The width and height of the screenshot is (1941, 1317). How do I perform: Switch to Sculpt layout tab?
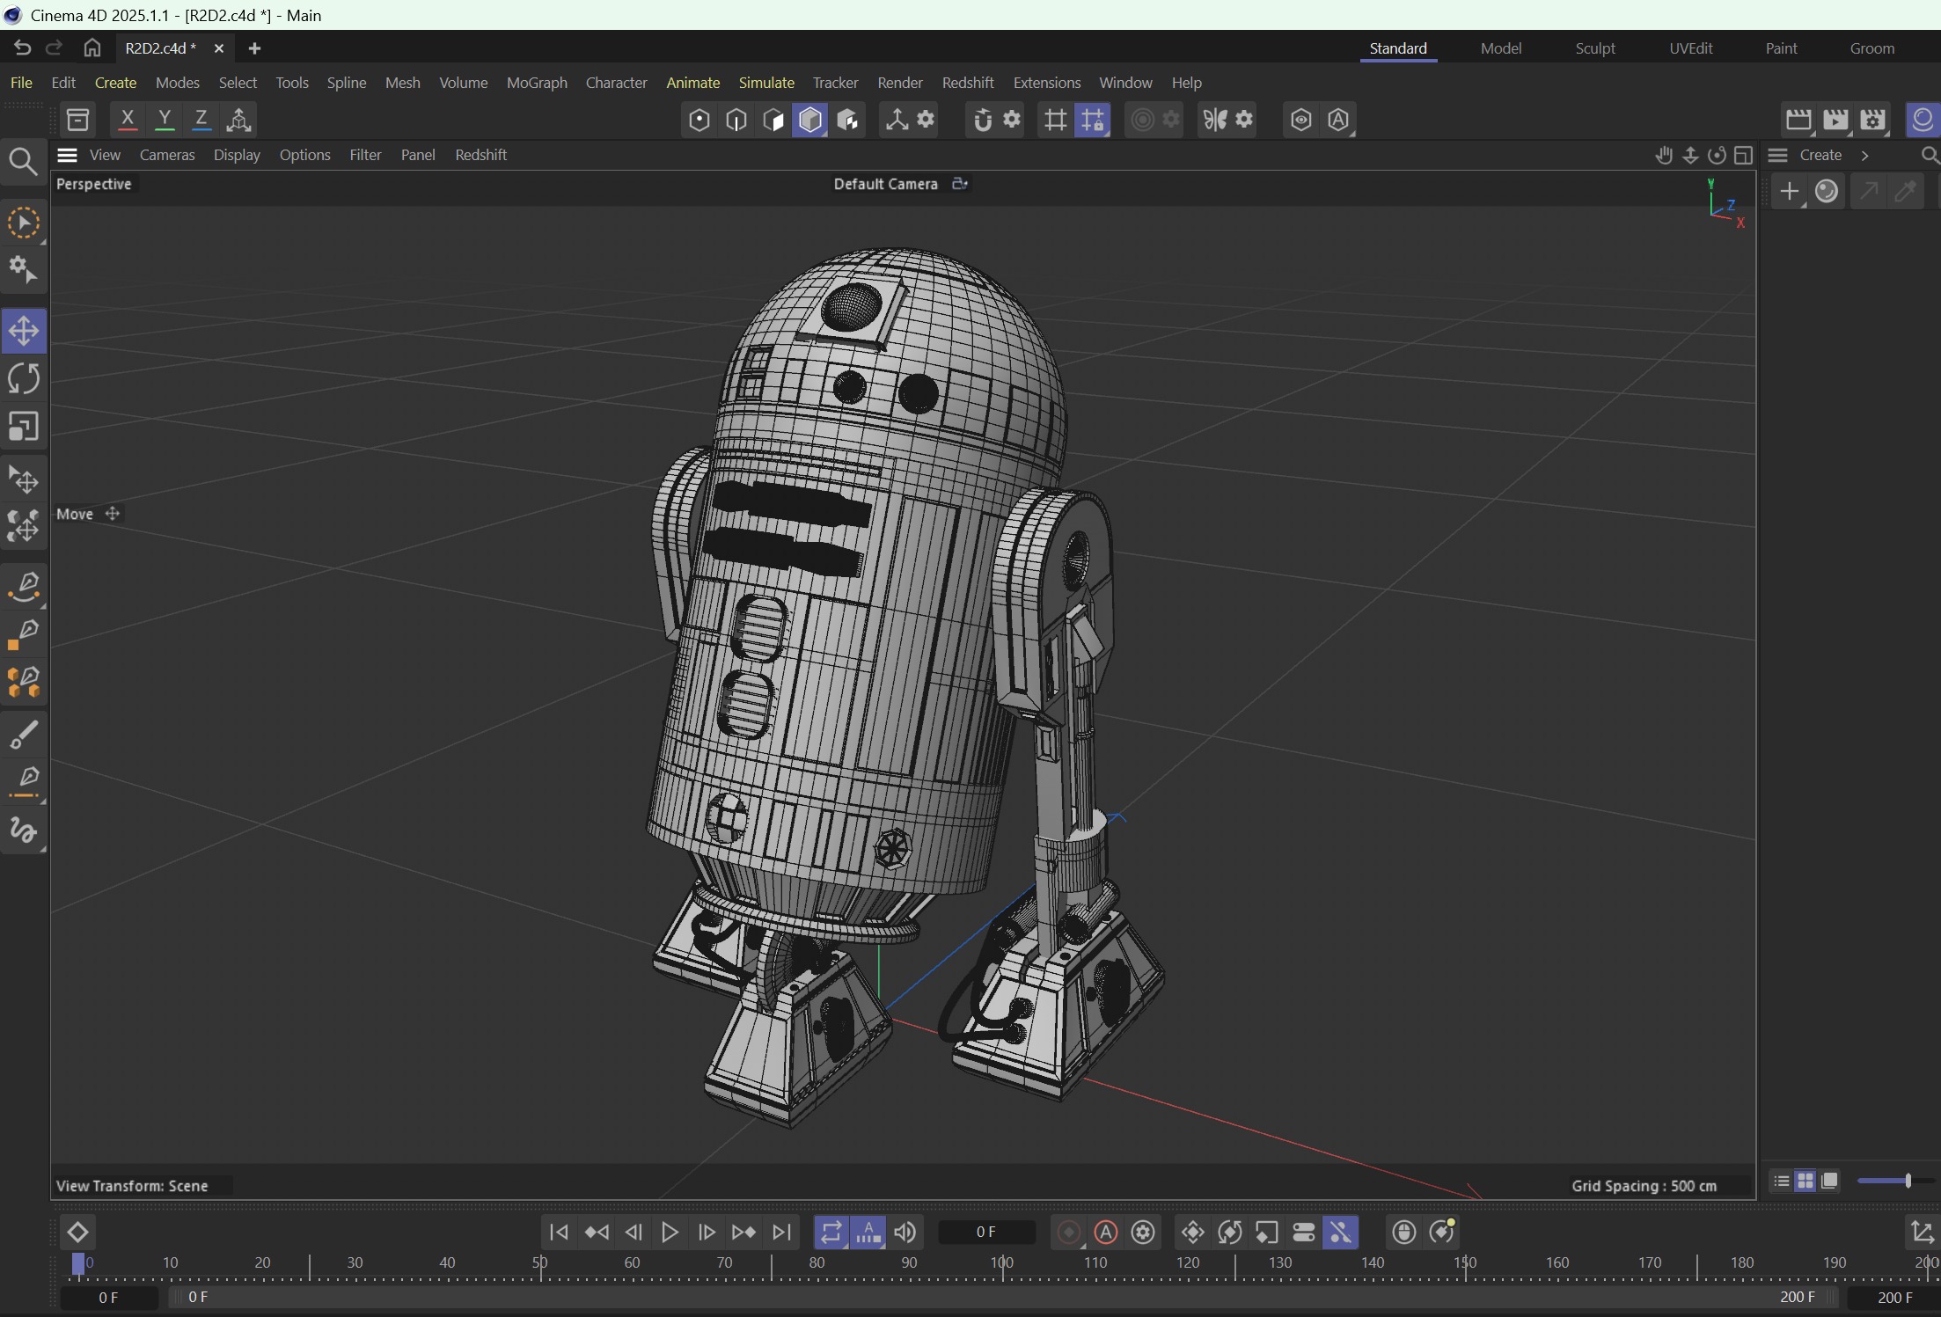point(1595,48)
